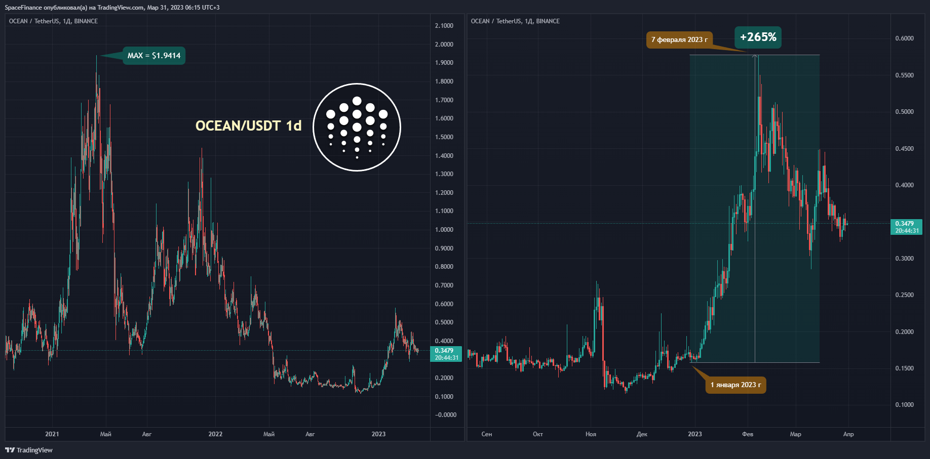The height and width of the screenshot is (459, 930).
Task: Open left chart 'OCEAN / TetherUS, 1Д, BINANCE' symbol title
Action: click(x=53, y=21)
